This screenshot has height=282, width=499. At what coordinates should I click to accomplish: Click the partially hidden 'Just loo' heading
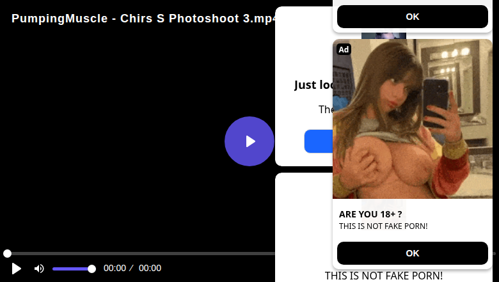pyautogui.click(x=313, y=85)
